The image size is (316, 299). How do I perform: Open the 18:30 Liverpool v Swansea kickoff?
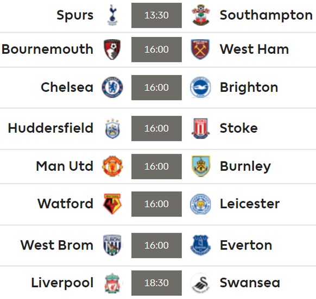click(156, 283)
